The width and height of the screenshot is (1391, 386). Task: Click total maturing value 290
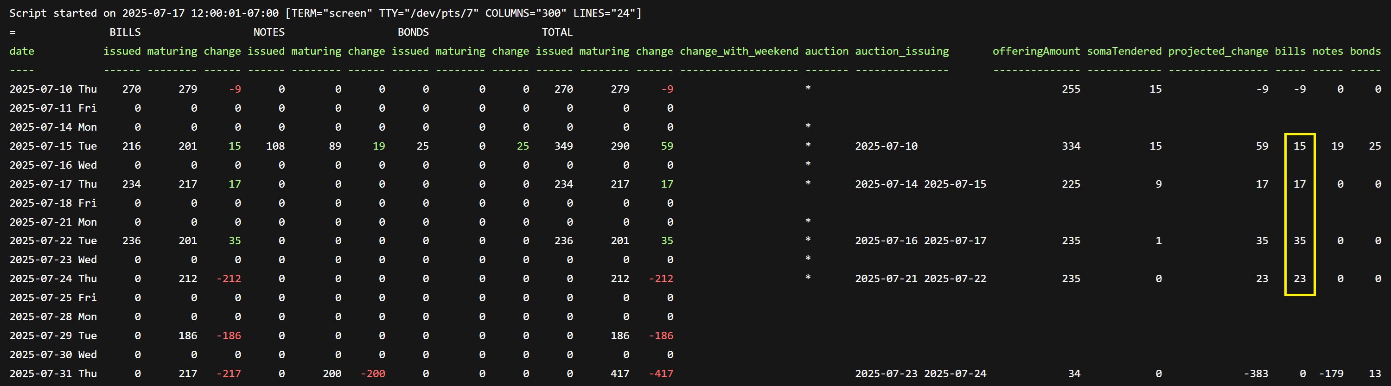coord(620,146)
